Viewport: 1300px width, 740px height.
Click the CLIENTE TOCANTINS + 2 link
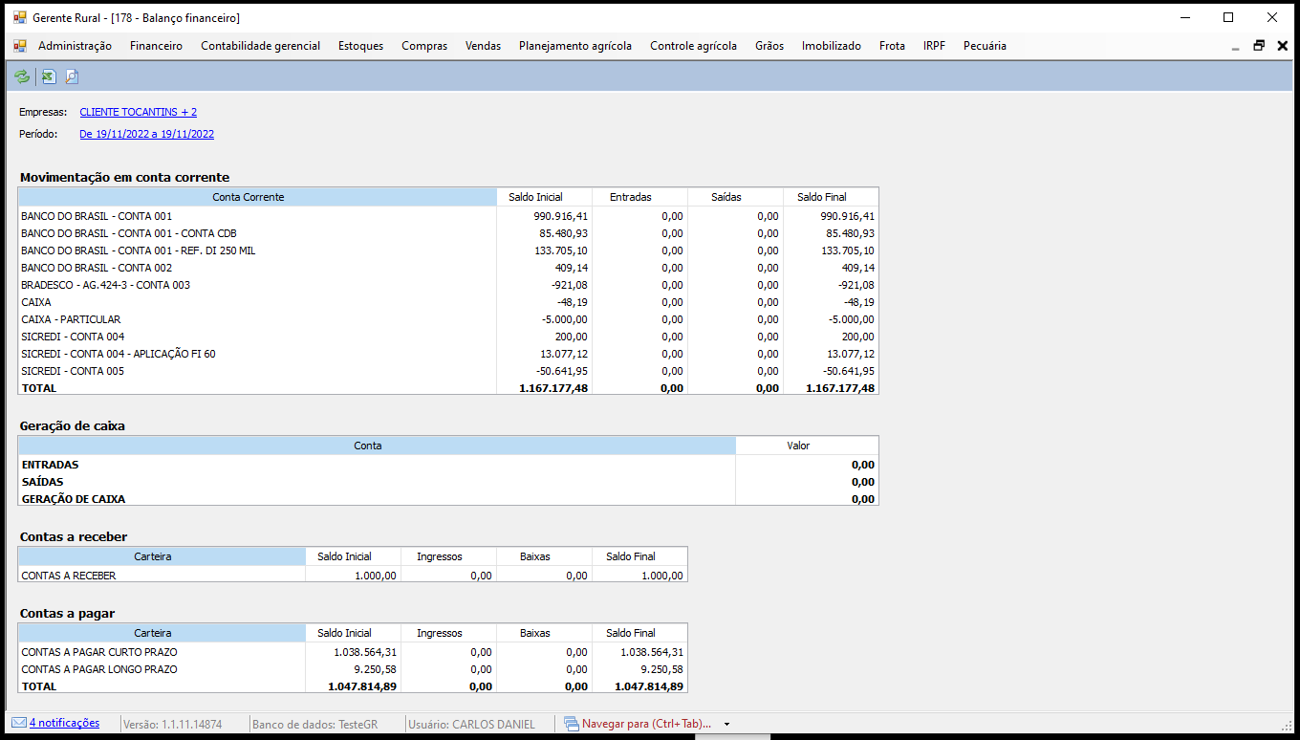point(138,112)
